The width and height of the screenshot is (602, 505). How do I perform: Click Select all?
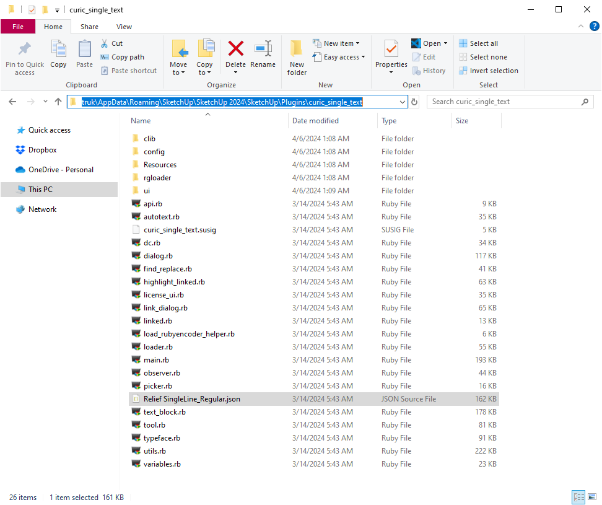pyautogui.click(x=478, y=43)
